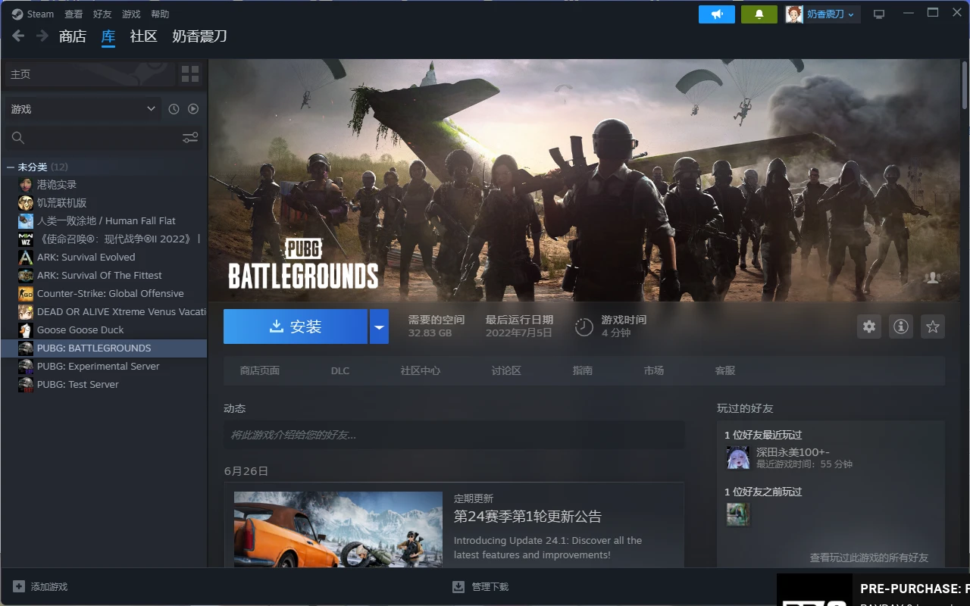This screenshot has height=606, width=970.
Task: Select PUBG: BATTLEGROUNDS in the list
Action: (x=104, y=348)
